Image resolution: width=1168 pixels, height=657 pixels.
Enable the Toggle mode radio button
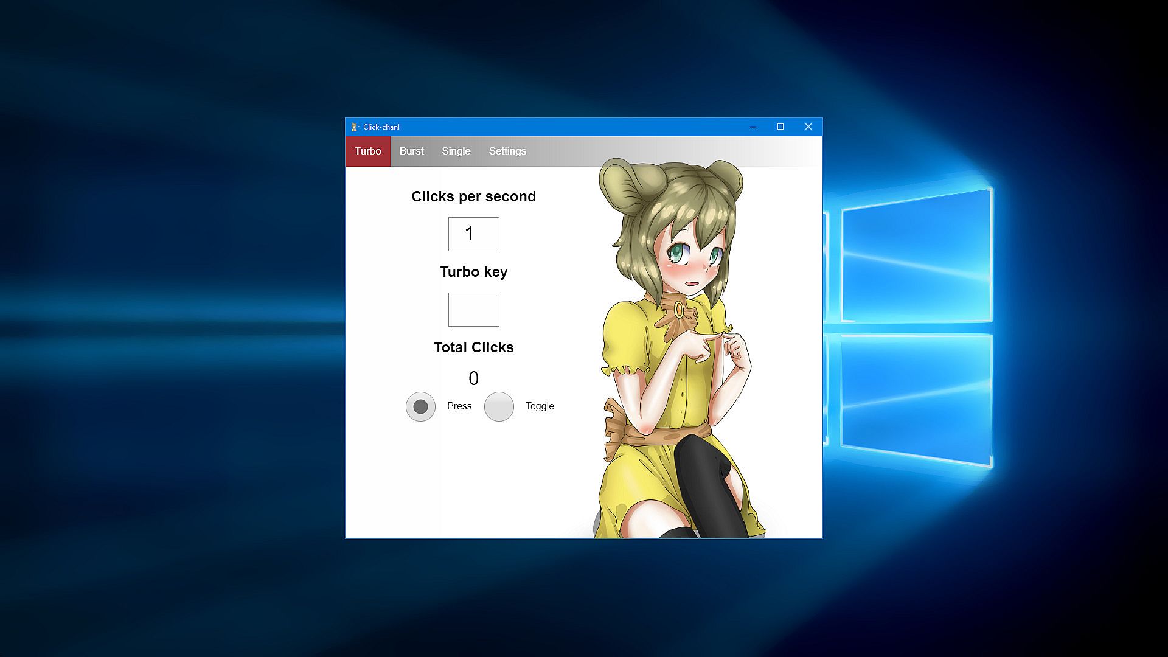coord(499,406)
